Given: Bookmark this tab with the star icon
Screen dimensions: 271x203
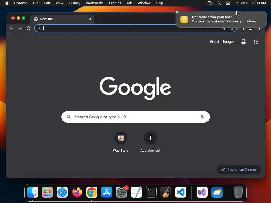Looking at the screenshot, I should [x=232, y=29].
